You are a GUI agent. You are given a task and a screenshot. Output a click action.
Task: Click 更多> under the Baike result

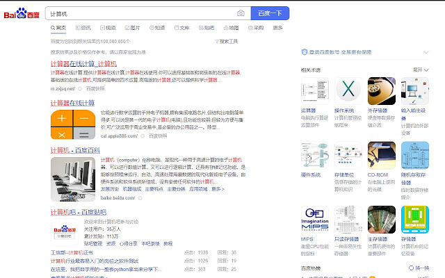click(218, 189)
